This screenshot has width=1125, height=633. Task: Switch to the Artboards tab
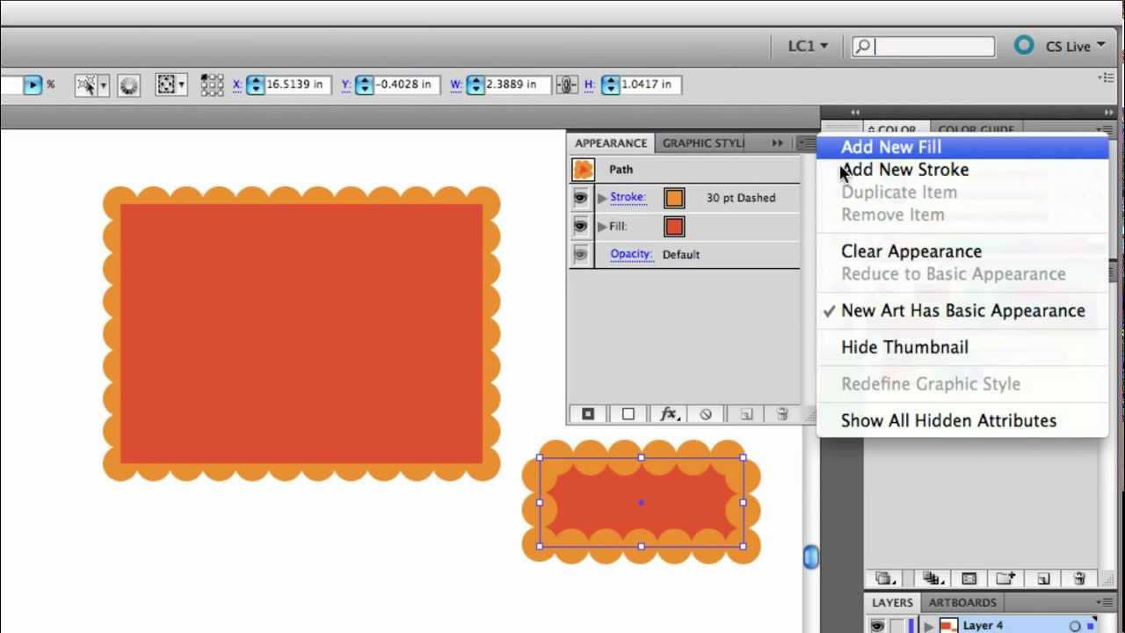pos(962,602)
